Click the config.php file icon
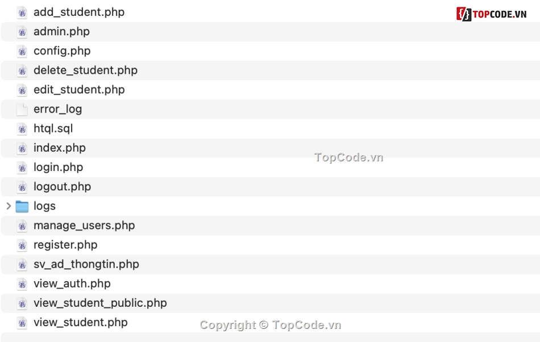The image size is (540, 342). (x=22, y=51)
